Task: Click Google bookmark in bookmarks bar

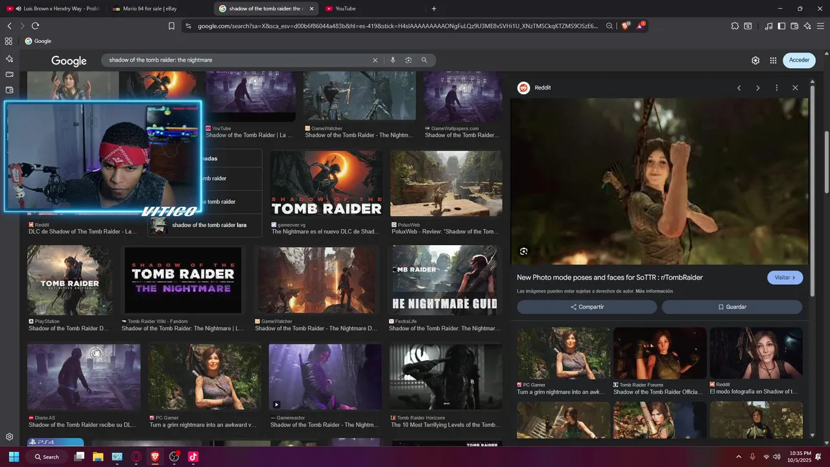Action: (38, 41)
